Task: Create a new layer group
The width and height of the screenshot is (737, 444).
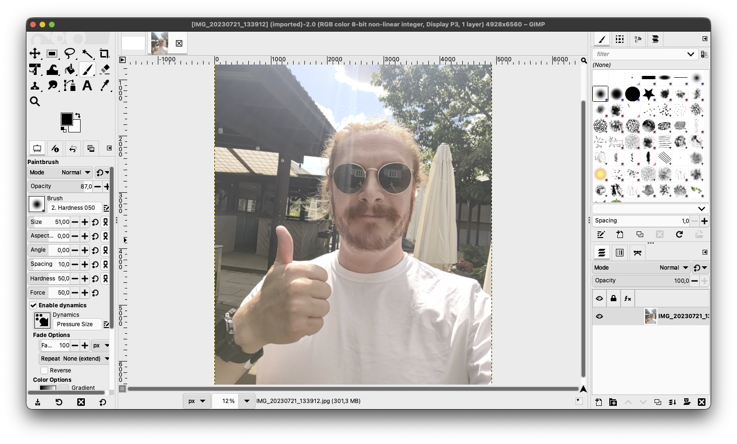Action: point(613,402)
